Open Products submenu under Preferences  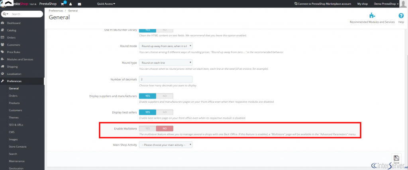tap(14, 103)
